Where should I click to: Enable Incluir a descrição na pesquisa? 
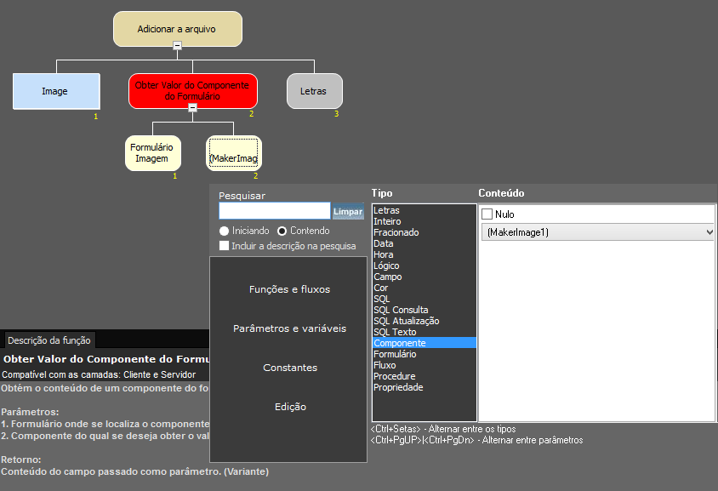tap(225, 246)
